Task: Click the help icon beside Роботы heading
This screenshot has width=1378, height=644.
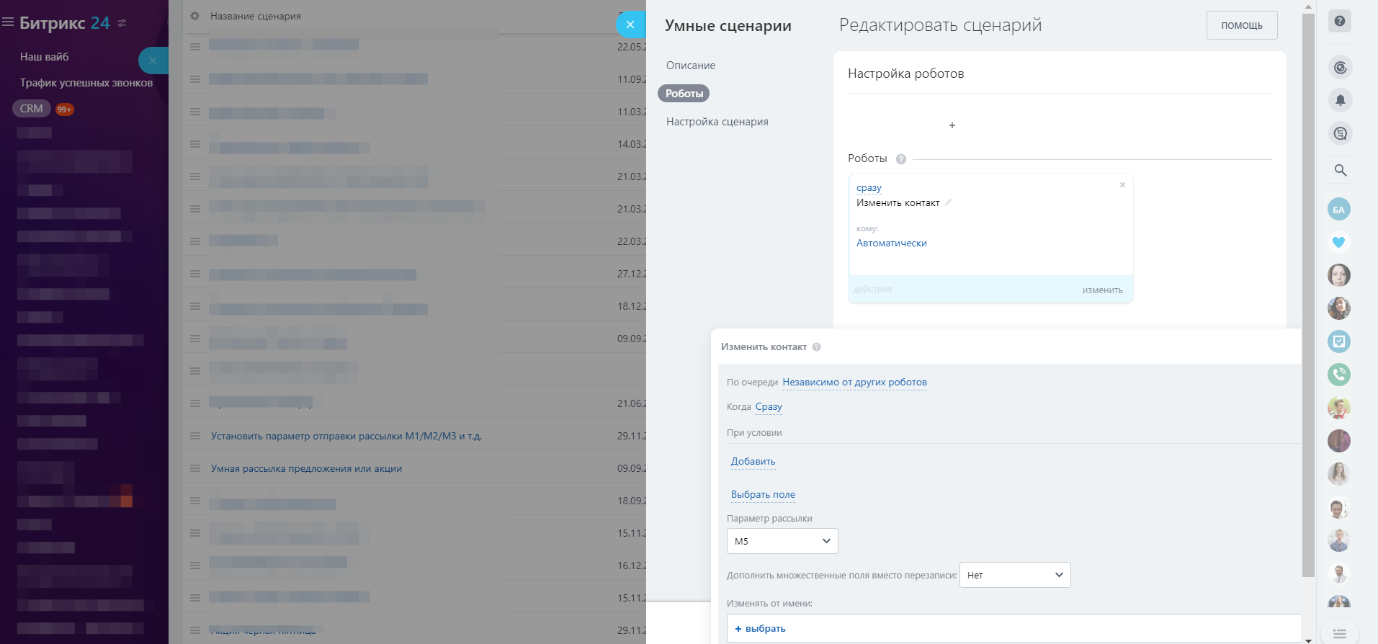Action: pyautogui.click(x=900, y=159)
